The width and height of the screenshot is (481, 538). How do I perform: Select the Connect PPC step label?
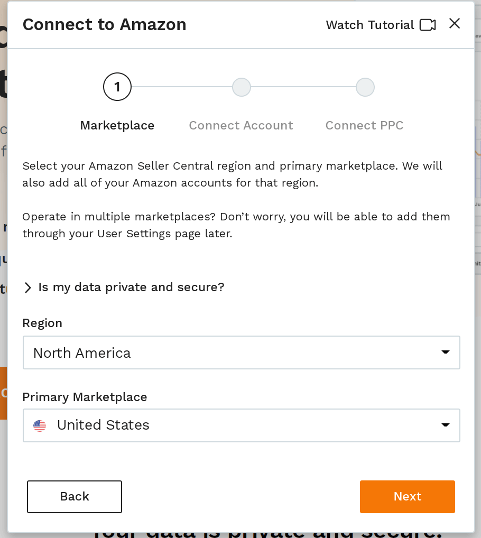pos(364,126)
